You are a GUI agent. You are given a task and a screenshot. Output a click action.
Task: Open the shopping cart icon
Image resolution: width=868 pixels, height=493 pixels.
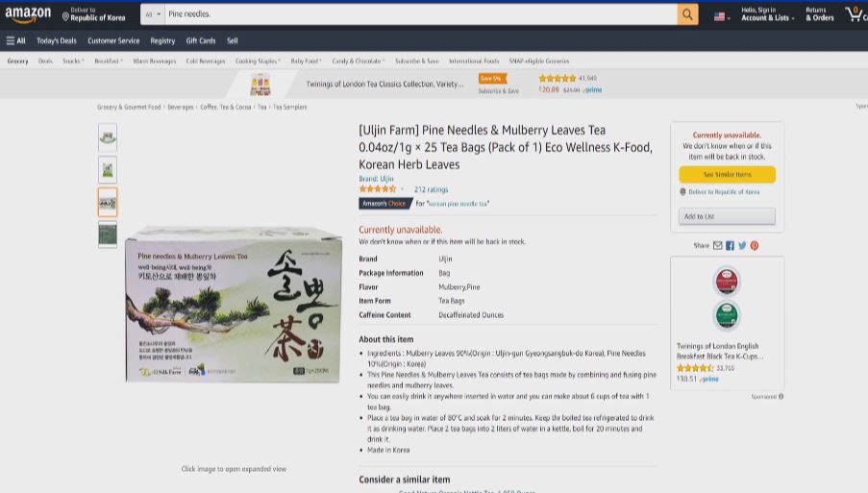(x=855, y=13)
